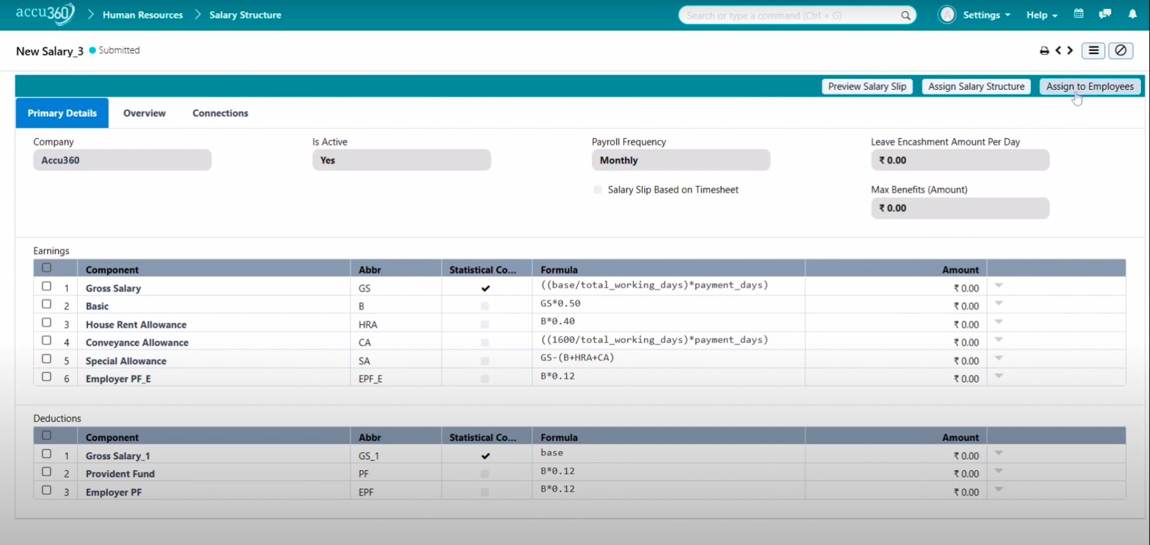The width and height of the screenshot is (1150, 545).
Task: Expand the Special Allowance row arrow
Action: (998, 358)
